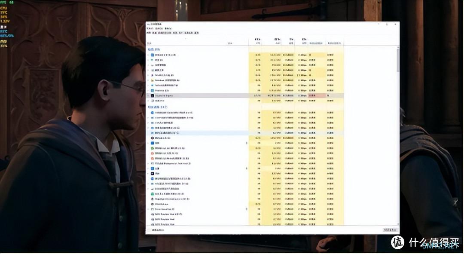Click the red power usage cell for Hogwarts Legacy

click(317, 95)
